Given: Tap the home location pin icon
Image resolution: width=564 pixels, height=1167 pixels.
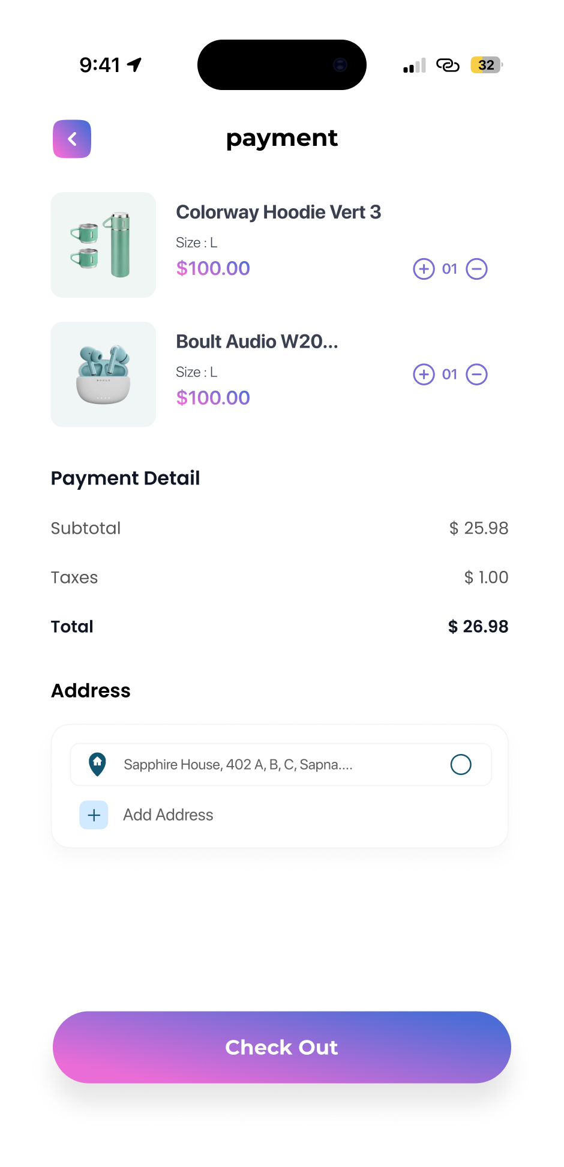Looking at the screenshot, I should (x=97, y=764).
